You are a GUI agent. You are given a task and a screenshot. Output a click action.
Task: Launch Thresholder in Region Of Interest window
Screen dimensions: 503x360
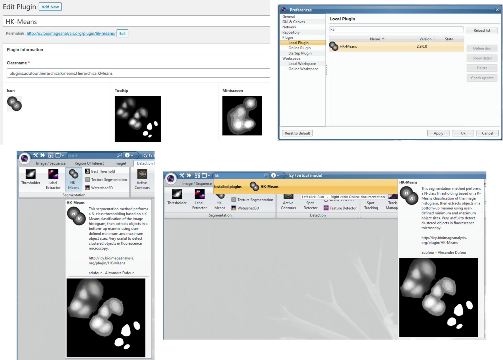(31, 177)
